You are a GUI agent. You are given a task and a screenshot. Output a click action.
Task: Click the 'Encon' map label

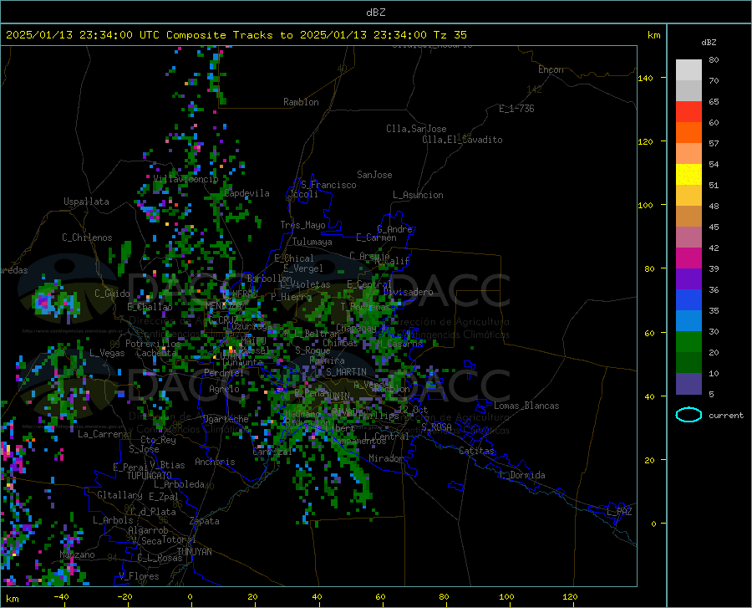coord(551,69)
